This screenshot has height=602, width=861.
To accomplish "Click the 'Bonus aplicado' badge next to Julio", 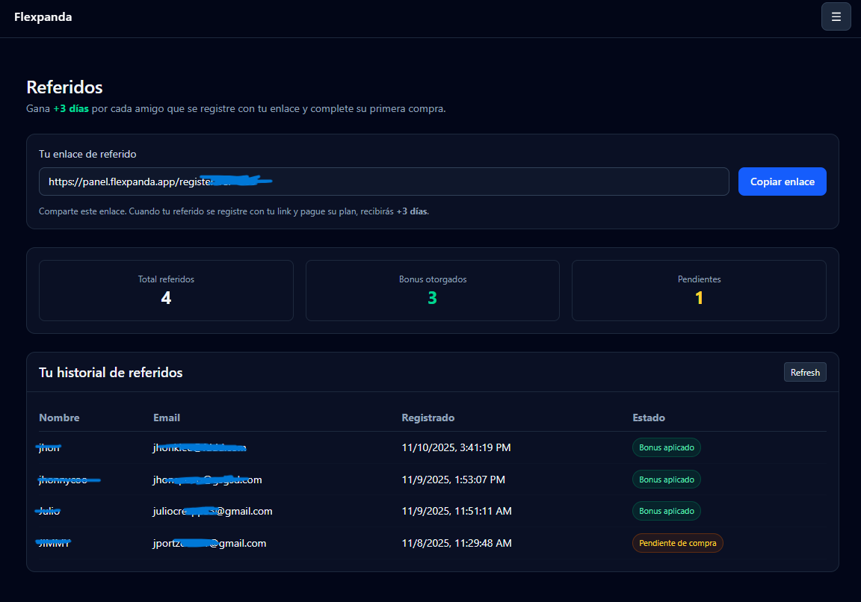I will click(x=666, y=511).
